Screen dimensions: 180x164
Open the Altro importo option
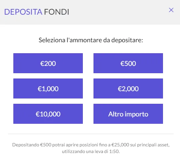[x=128, y=114]
